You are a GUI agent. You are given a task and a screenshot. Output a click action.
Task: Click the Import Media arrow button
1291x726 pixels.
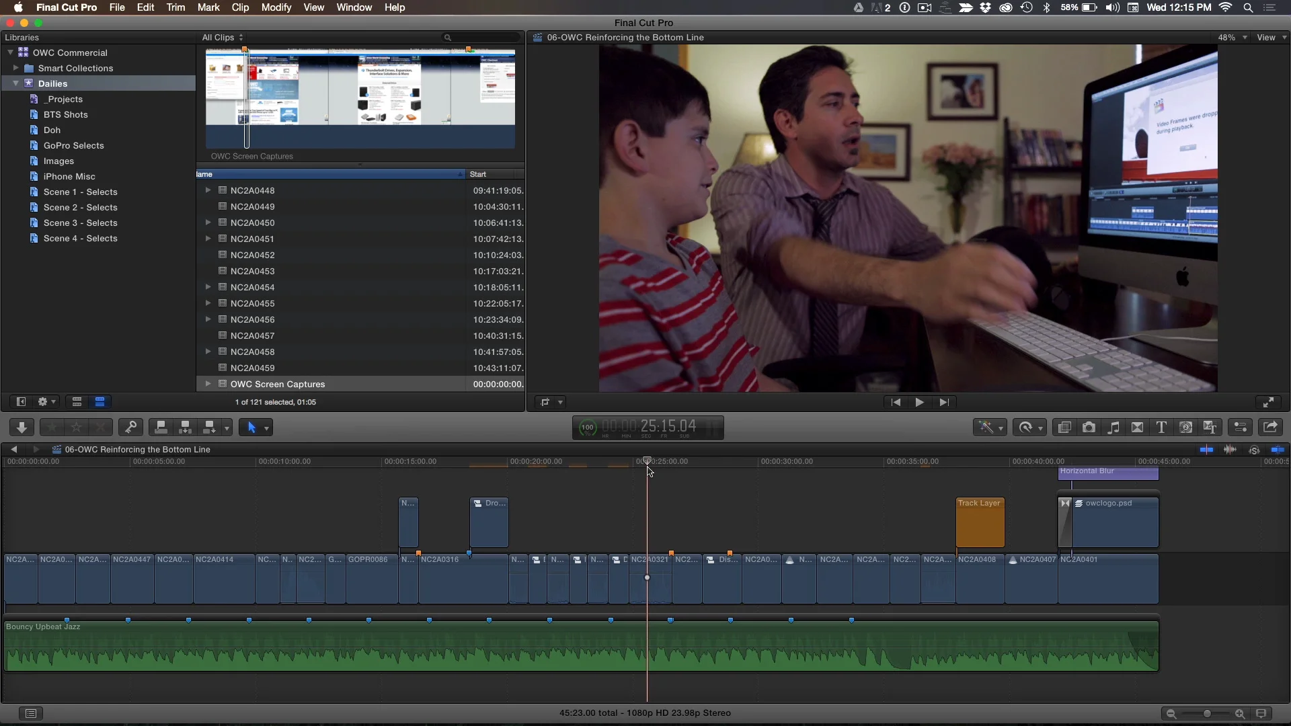click(x=22, y=428)
